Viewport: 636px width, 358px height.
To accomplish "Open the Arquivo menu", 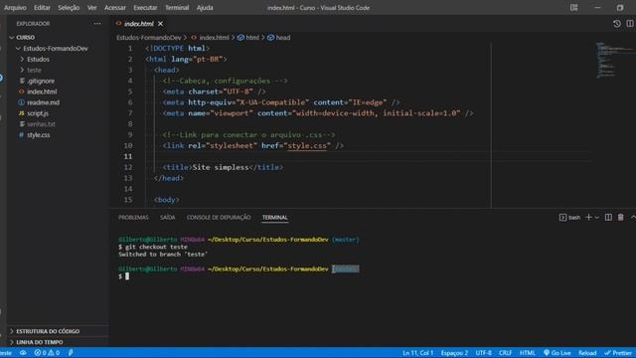I will tap(15, 7).
